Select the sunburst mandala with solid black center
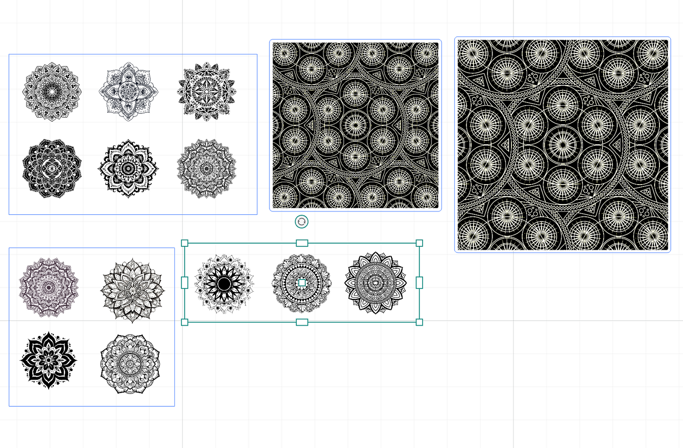Screen dimensions: 683x448 click(x=224, y=284)
